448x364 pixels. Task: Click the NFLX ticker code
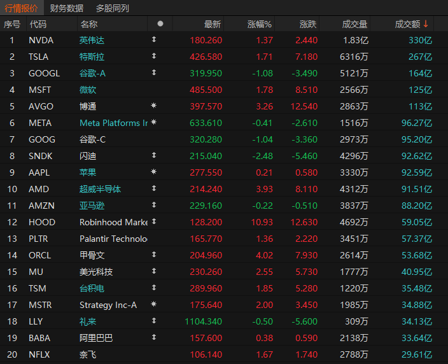click(39, 355)
